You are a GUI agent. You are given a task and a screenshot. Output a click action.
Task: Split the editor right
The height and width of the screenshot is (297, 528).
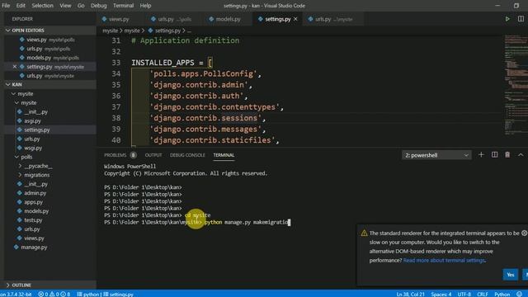click(x=521, y=19)
